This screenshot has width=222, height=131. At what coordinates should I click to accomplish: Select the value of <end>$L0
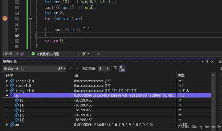(x=93, y=86)
